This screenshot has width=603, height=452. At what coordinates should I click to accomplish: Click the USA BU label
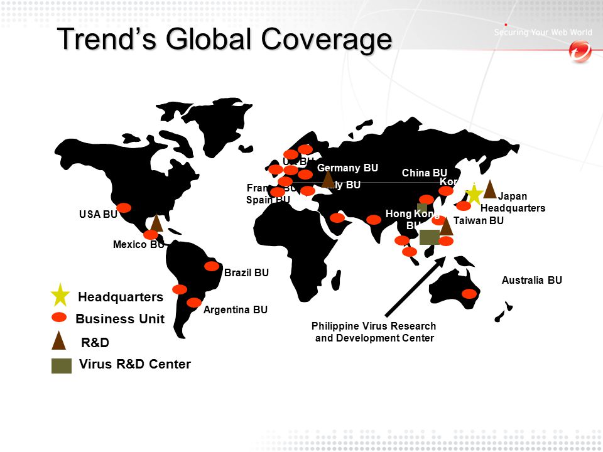click(98, 214)
